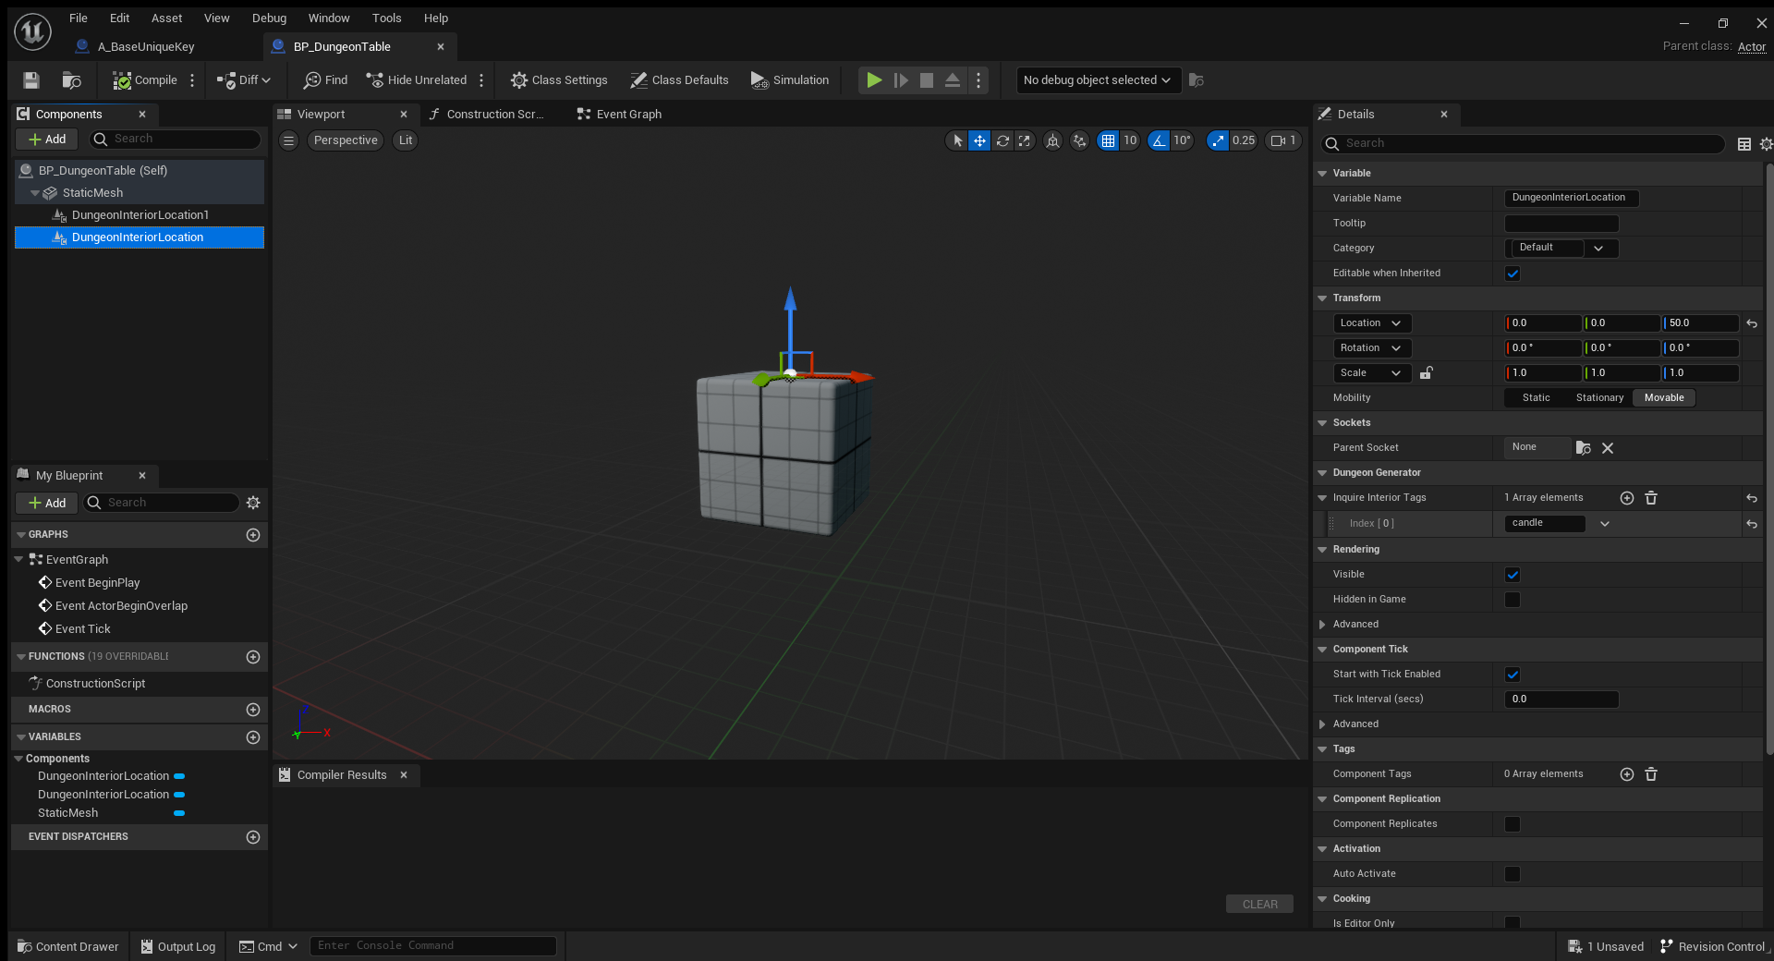Toggle Visible checkbox
The image size is (1774, 961).
pyautogui.click(x=1513, y=575)
